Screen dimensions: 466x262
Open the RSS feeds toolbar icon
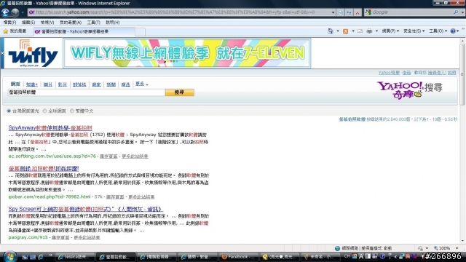[x=345, y=31]
